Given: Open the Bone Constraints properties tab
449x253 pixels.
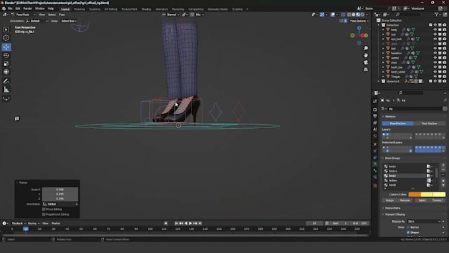Looking at the screenshot, I should pyautogui.click(x=375, y=177).
